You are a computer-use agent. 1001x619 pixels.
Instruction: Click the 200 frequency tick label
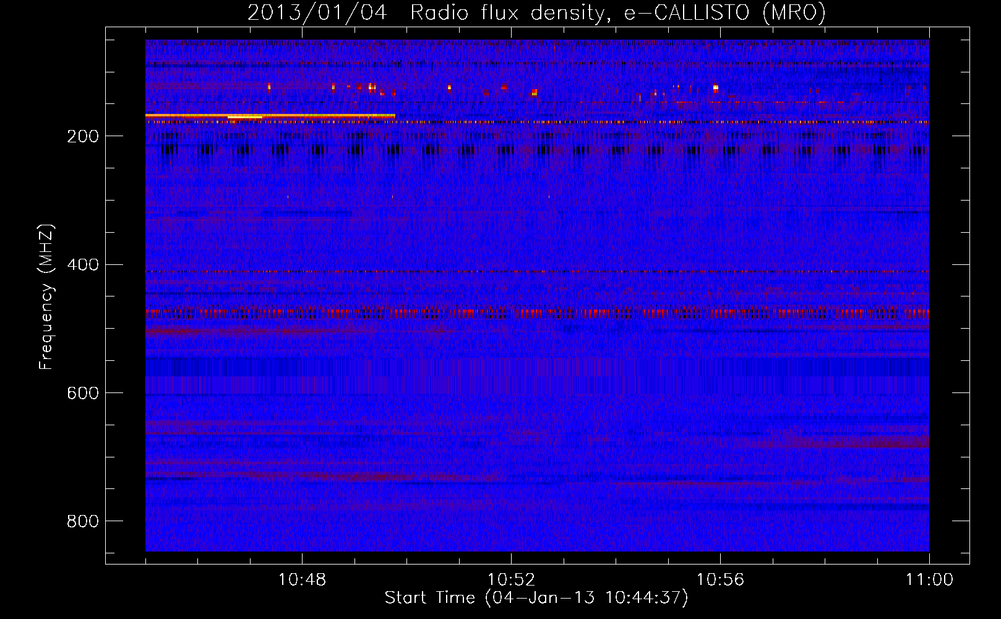[x=83, y=136]
